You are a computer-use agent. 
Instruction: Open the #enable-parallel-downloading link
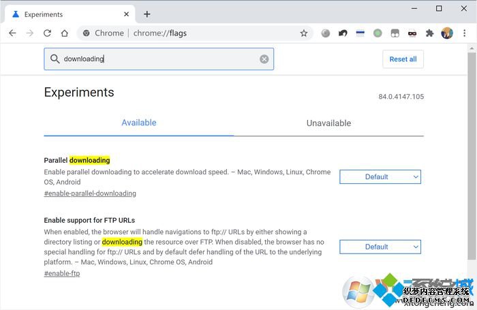pos(90,193)
